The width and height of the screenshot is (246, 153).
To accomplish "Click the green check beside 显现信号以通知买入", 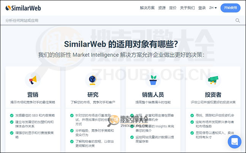I will pyautogui.click(x=192, y=133).
